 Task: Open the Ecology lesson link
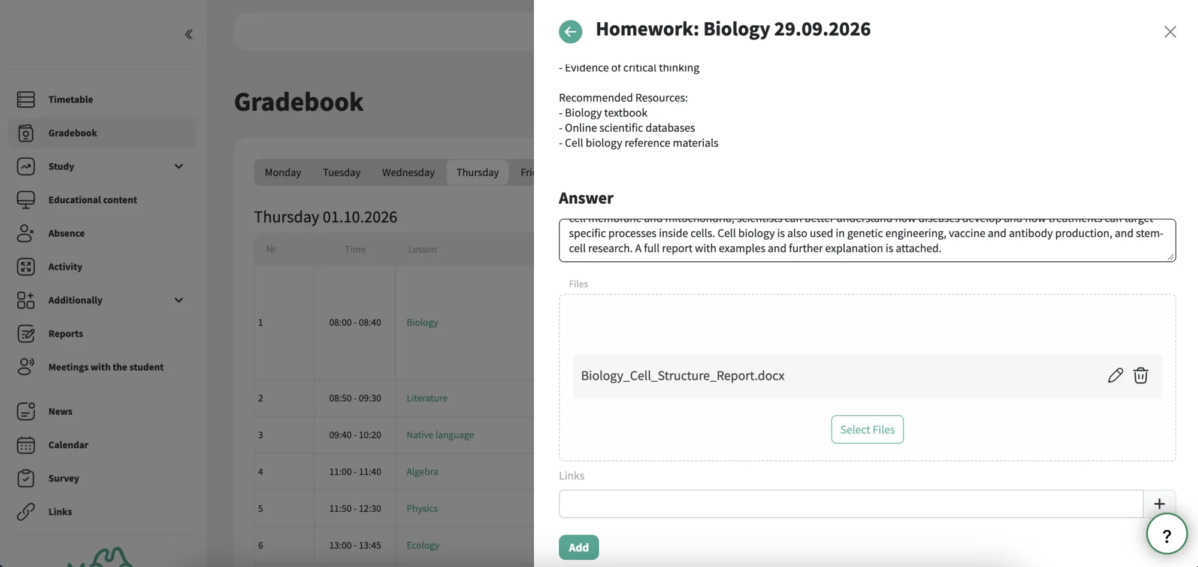423,545
